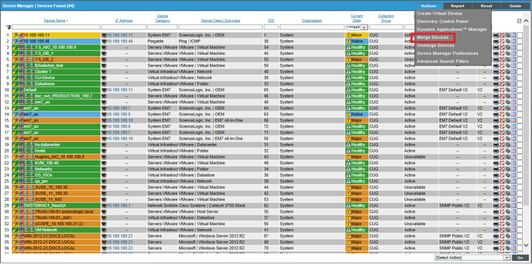Click the Go button

coord(519,258)
